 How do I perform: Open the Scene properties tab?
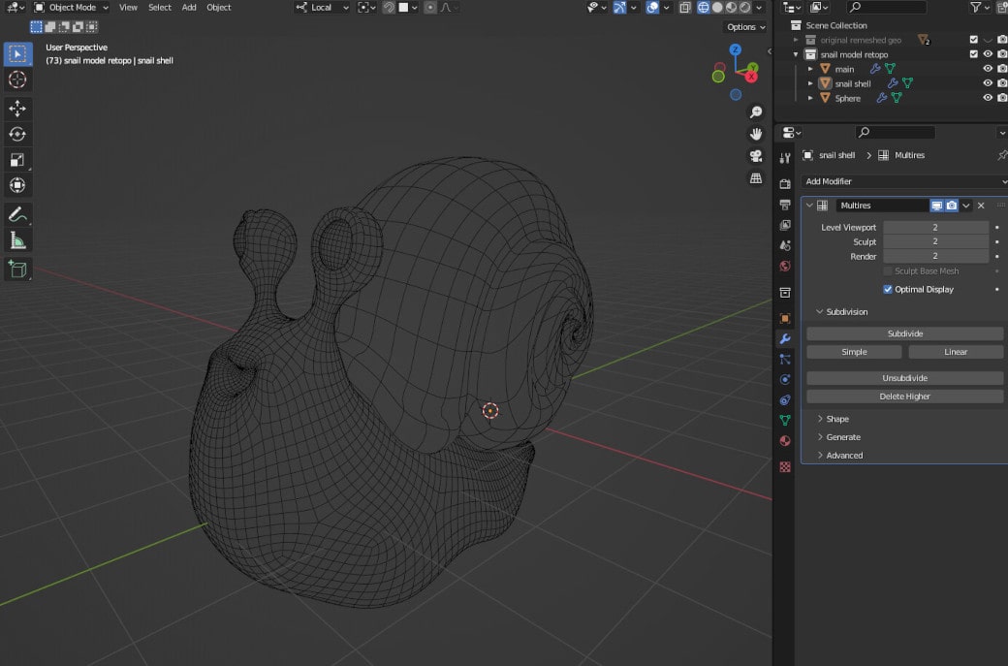click(x=785, y=245)
